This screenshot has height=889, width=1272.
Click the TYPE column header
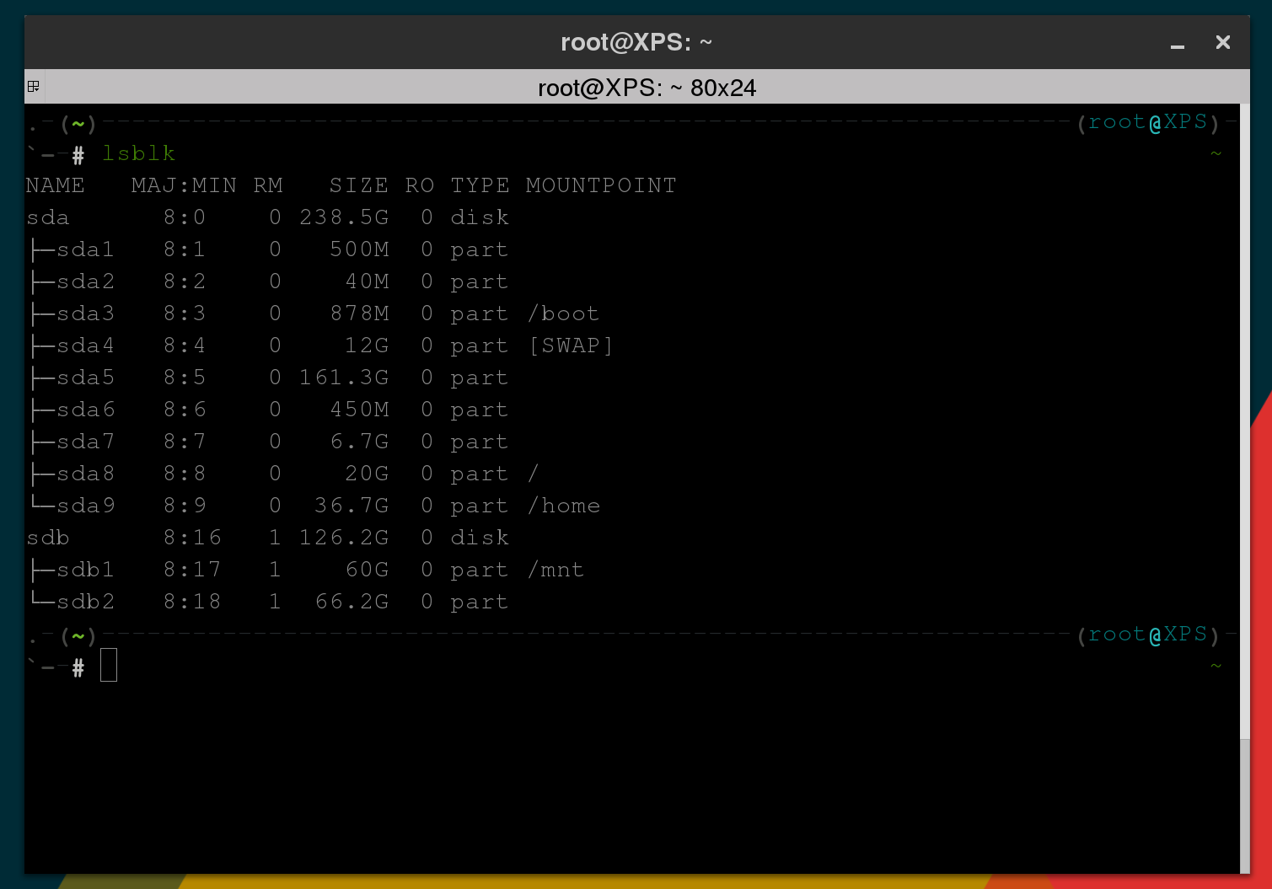coord(480,185)
